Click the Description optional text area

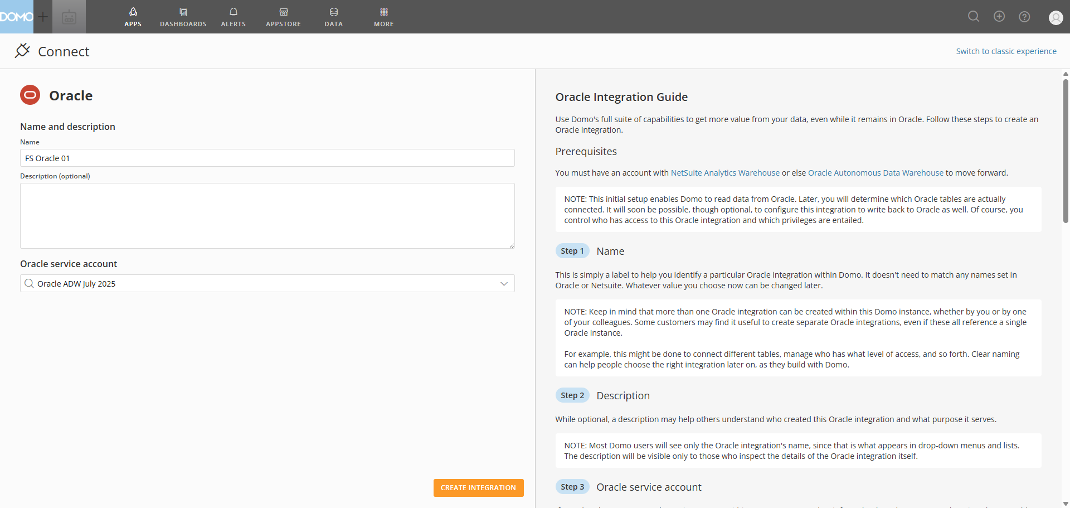(267, 216)
